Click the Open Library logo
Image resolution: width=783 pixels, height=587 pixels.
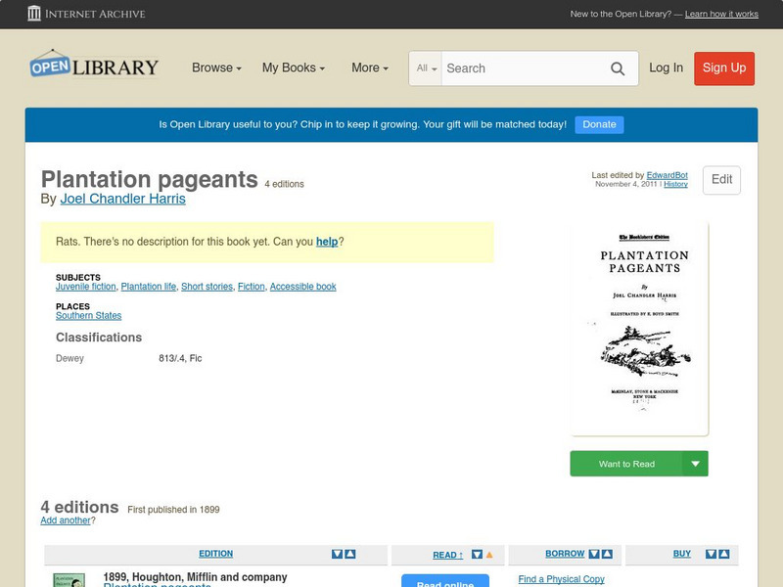[x=93, y=66]
